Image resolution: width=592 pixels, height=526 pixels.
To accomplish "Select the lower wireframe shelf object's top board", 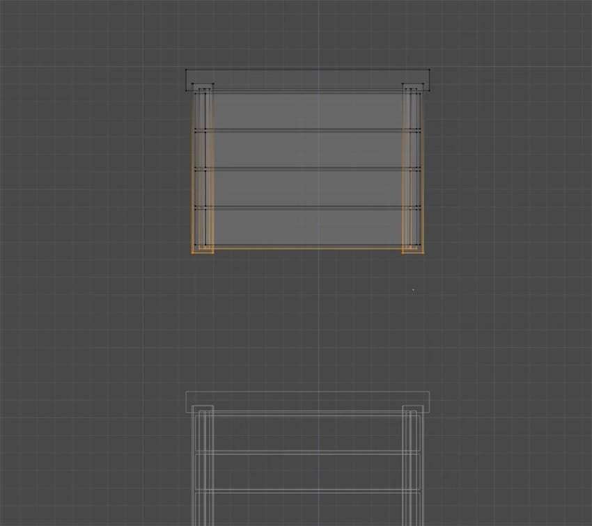I will (308, 402).
